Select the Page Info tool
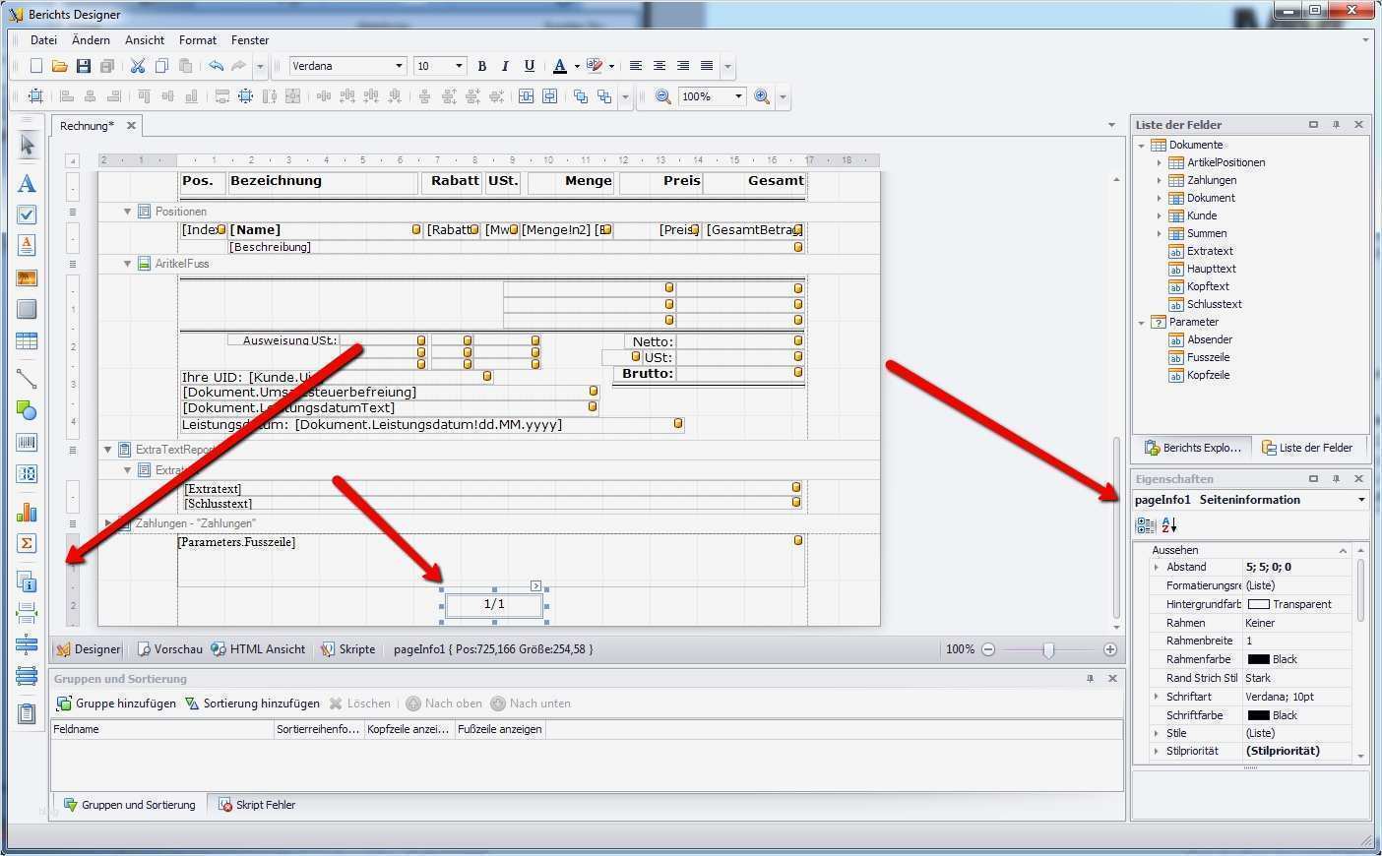Image resolution: width=1382 pixels, height=856 pixels. 27,581
